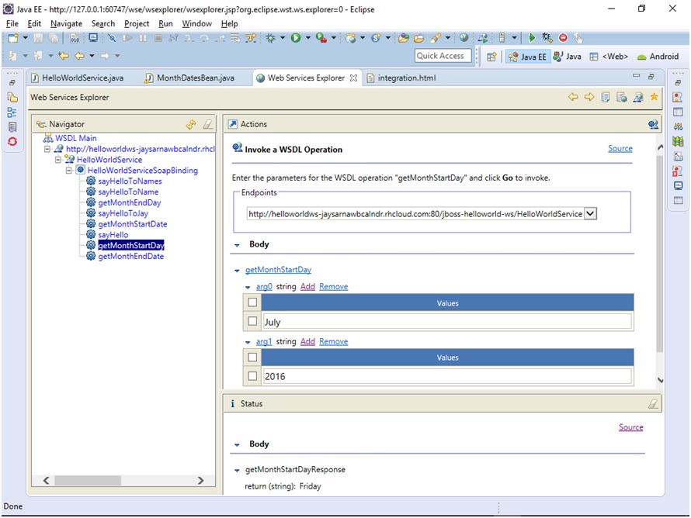Collapse the HelloWorldServiceSoapBinding tree node
Image resolution: width=691 pixels, height=518 pixels.
[x=69, y=171]
